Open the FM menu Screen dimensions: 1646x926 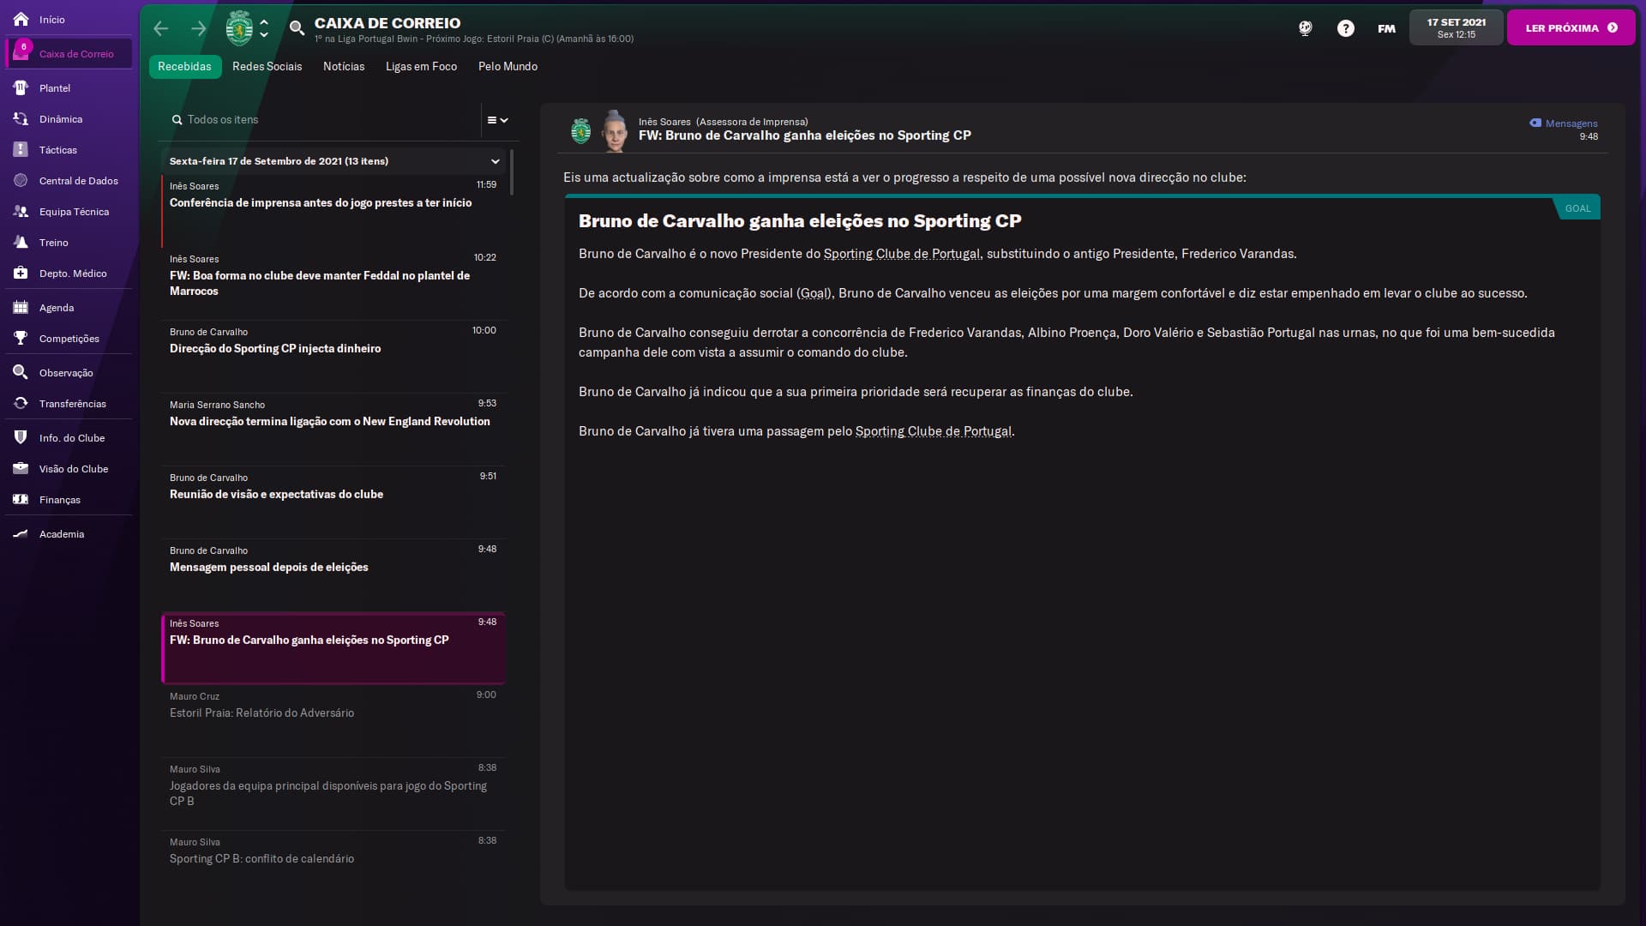pyautogui.click(x=1386, y=28)
